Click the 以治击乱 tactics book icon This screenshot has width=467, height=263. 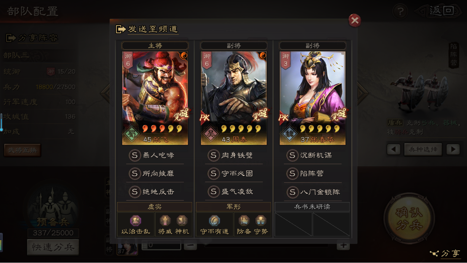tap(135, 221)
